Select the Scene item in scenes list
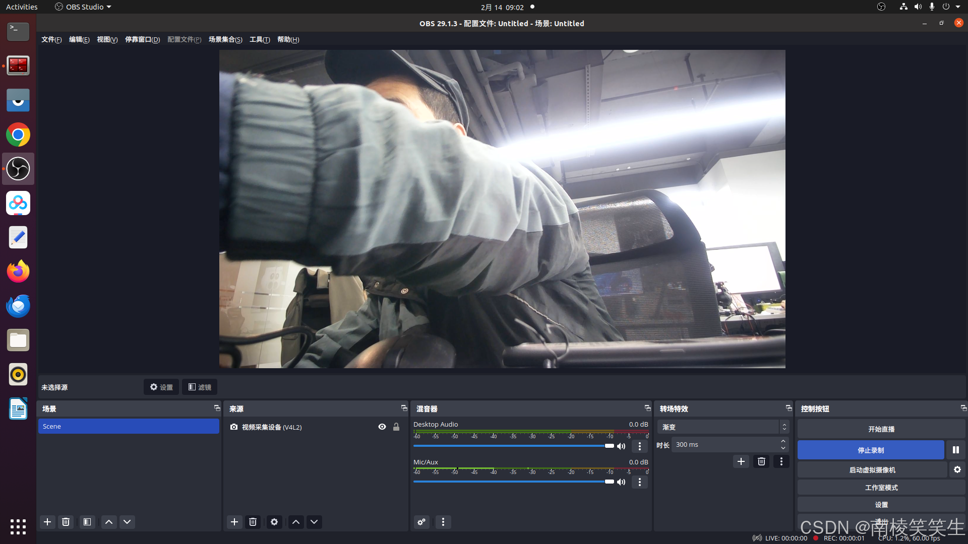The image size is (968, 544). coord(129,426)
